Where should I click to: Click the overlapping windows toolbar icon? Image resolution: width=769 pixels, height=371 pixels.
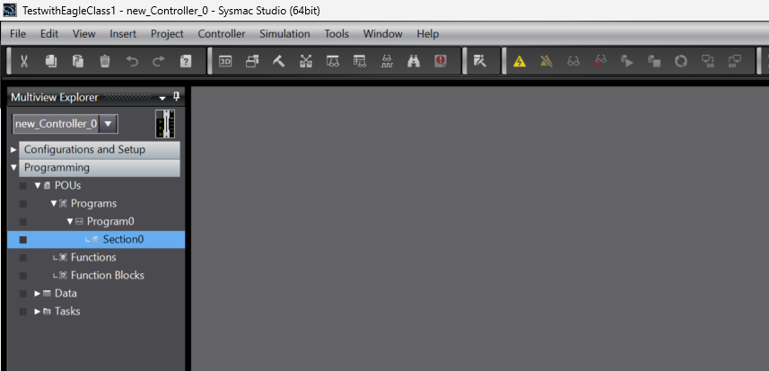[x=252, y=61]
